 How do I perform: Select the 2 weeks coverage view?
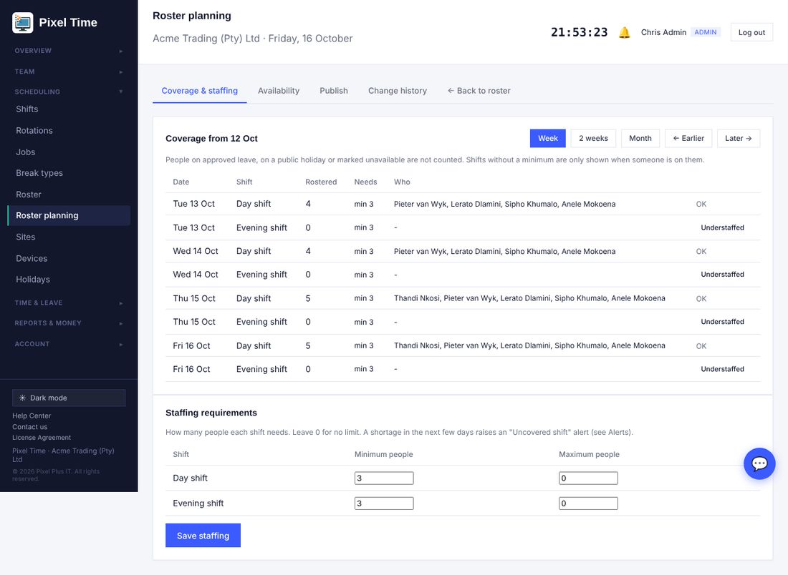pyautogui.click(x=593, y=139)
